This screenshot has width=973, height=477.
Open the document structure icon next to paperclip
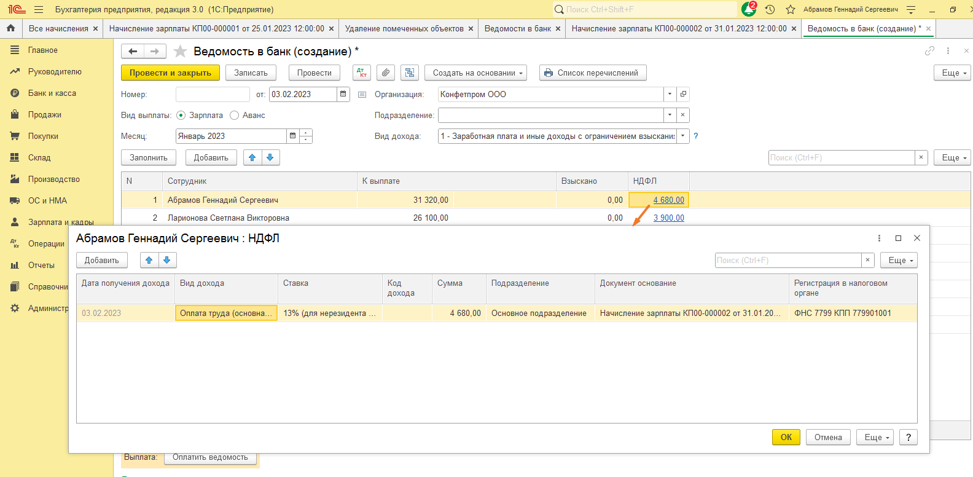(409, 73)
